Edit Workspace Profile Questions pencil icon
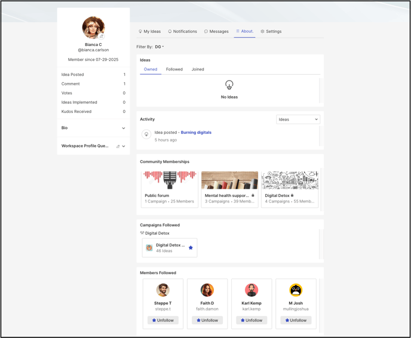Screen dimensions: 411x338 pyautogui.click(x=118, y=146)
